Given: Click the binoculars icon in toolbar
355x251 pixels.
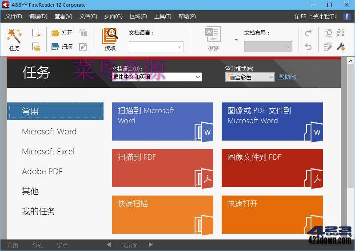Looking at the screenshot, I should click(341, 33).
